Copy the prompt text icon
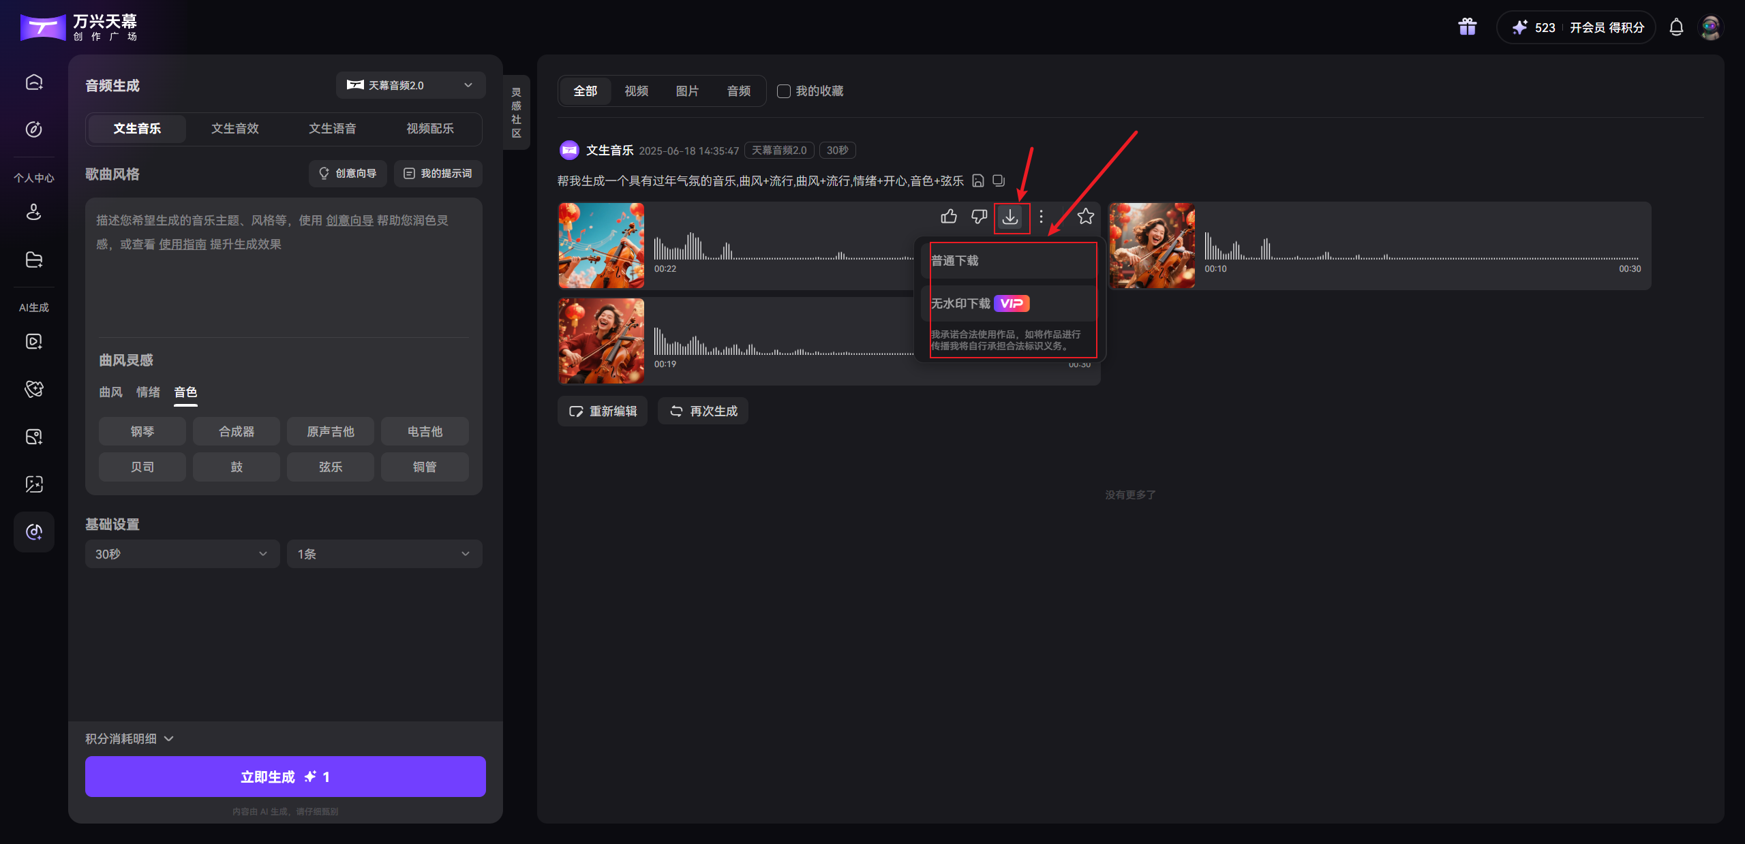 click(999, 181)
